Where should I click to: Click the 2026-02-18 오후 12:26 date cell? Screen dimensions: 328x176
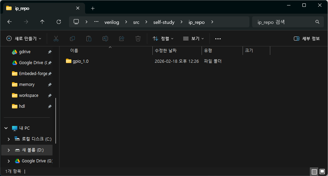coord(177,61)
